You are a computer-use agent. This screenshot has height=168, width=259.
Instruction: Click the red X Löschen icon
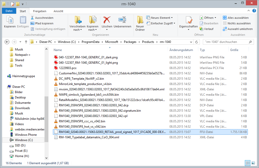107,20
